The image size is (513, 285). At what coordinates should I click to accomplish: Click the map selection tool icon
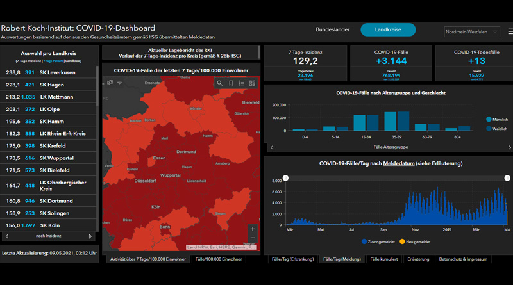click(x=110, y=83)
